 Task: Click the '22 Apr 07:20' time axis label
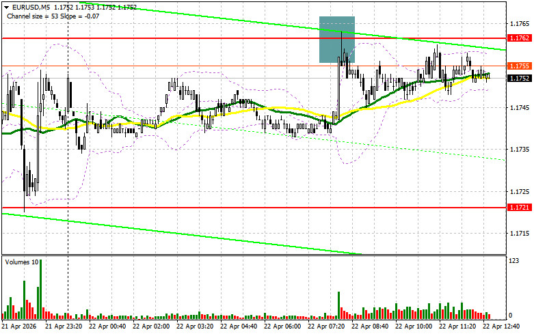(x=326, y=326)
